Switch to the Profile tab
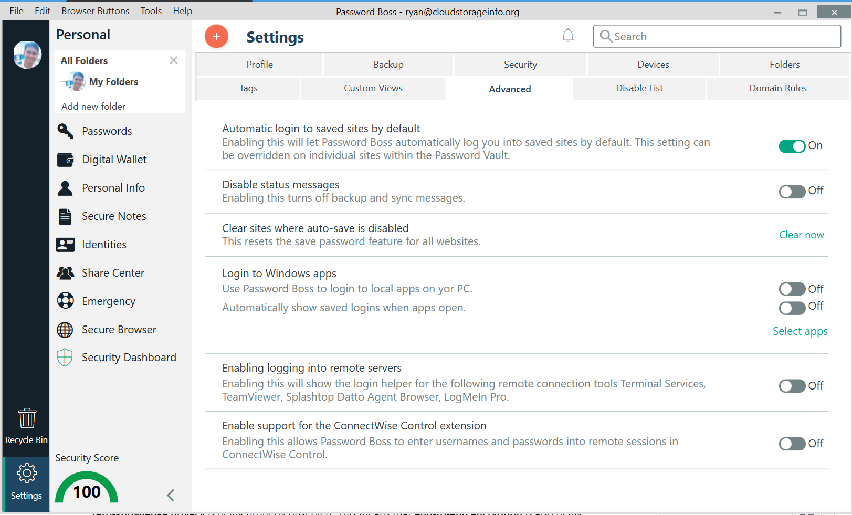852x515 pixels. click(259, 65)
